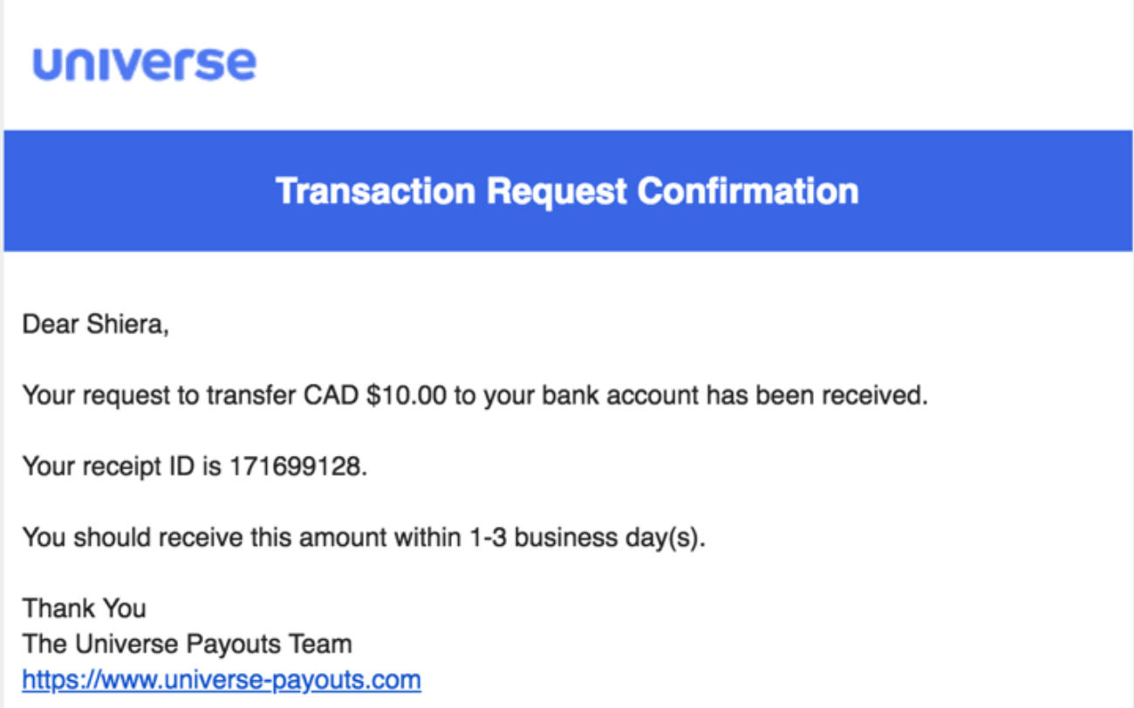Click the CAD $10.00 amount
This screenshot has height=708, width=1134.
pos(375,396)
